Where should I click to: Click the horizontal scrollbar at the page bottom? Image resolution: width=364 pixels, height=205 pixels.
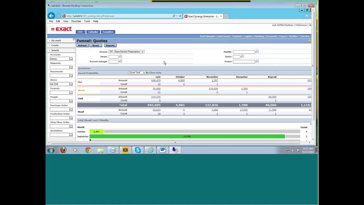tap(175, 142)
